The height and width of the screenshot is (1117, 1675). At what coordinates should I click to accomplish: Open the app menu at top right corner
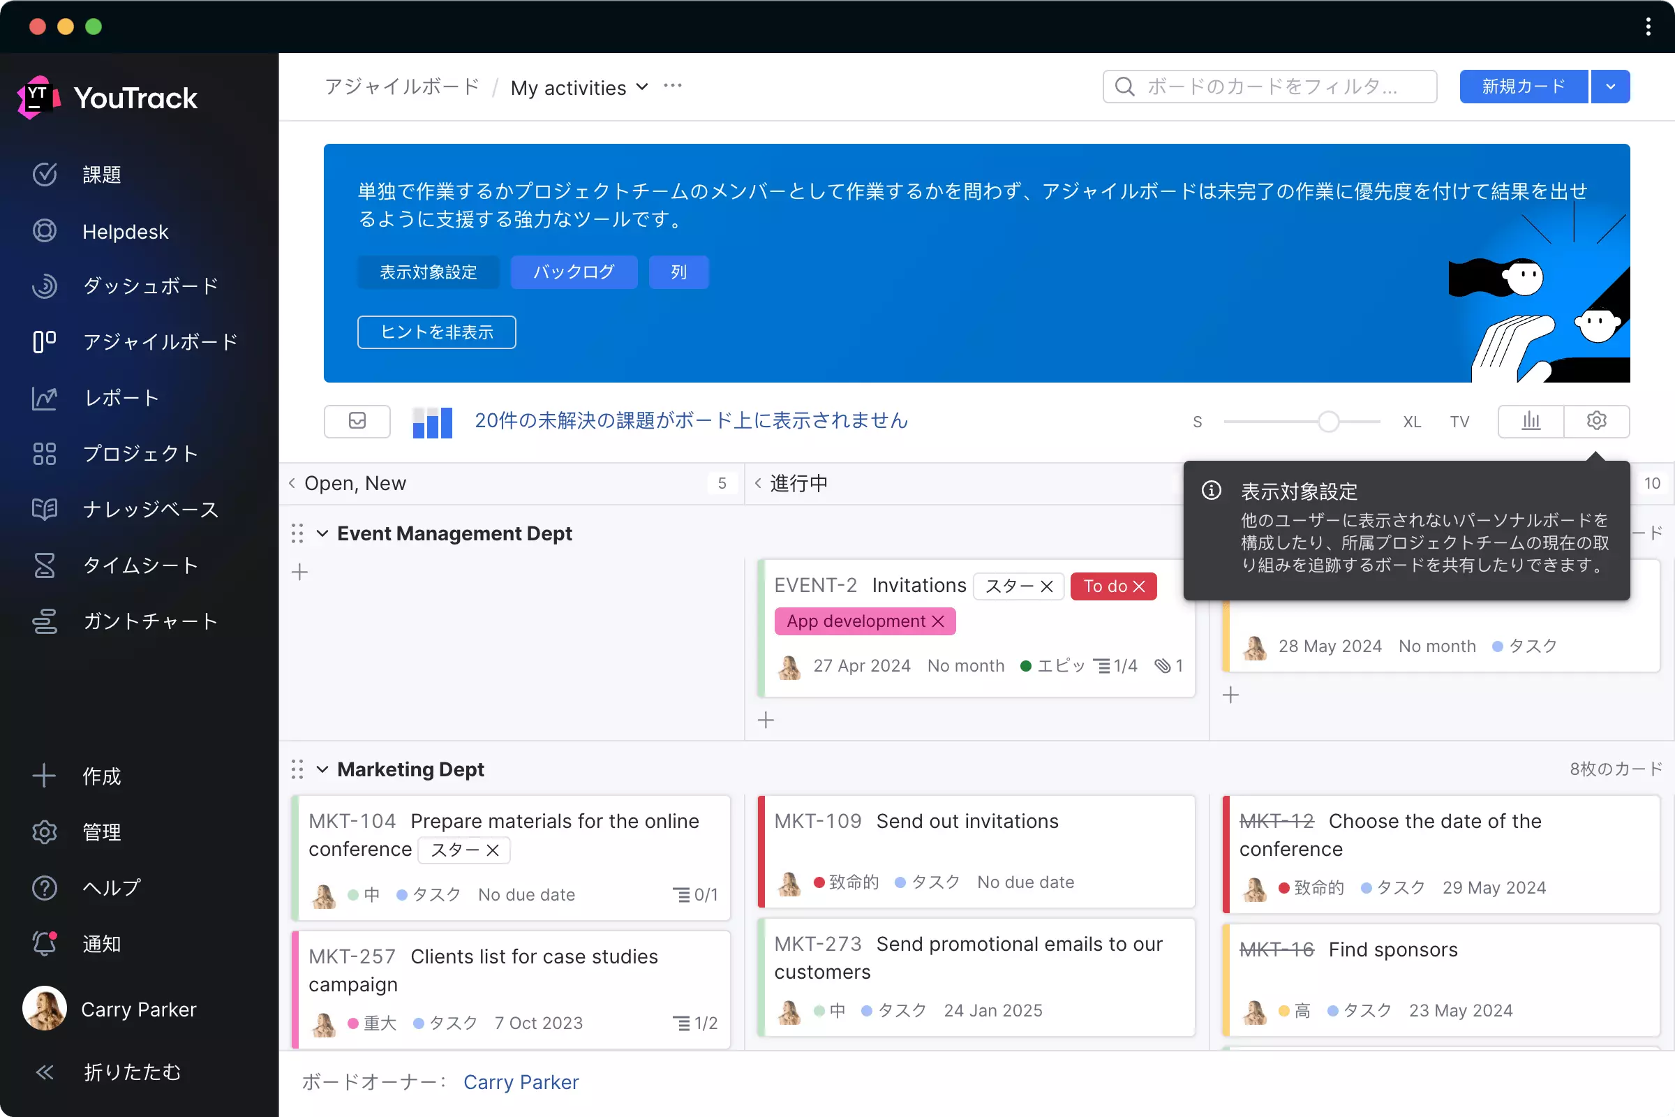click(1647, 27)
